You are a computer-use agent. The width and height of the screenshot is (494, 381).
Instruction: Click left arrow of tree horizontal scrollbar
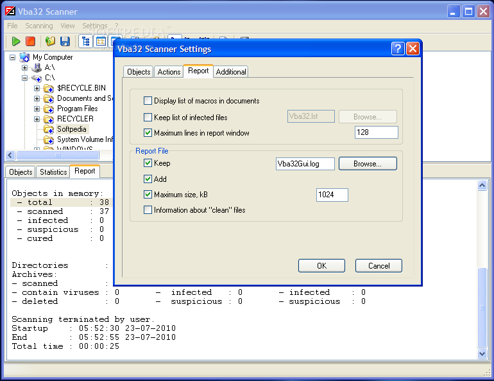(10, 155)
